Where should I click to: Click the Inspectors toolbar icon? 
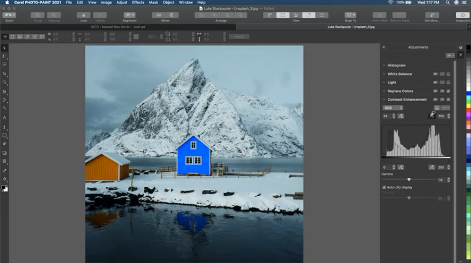click(462, 16)
